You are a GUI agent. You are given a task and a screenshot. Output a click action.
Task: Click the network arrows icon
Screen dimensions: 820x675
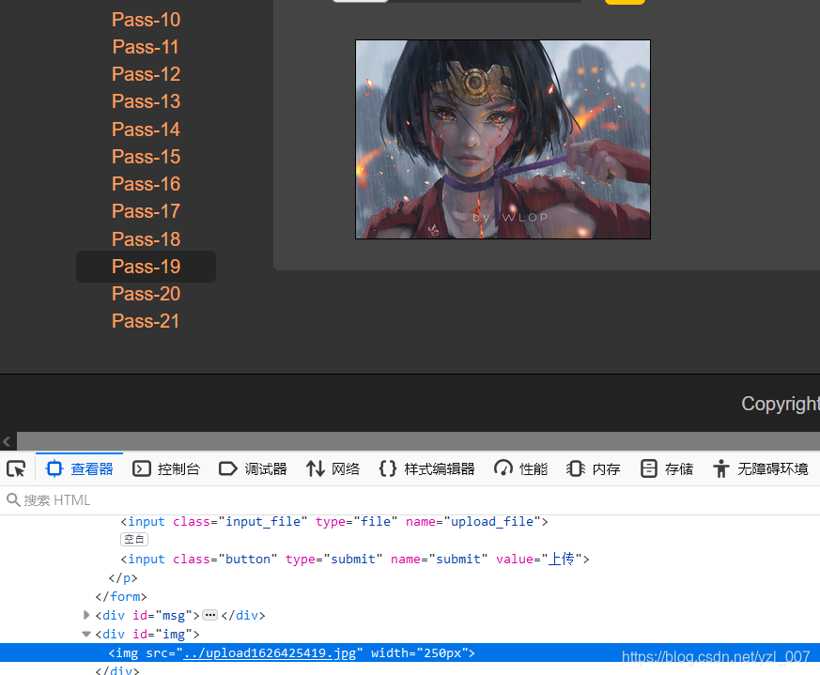coord(316,468)
